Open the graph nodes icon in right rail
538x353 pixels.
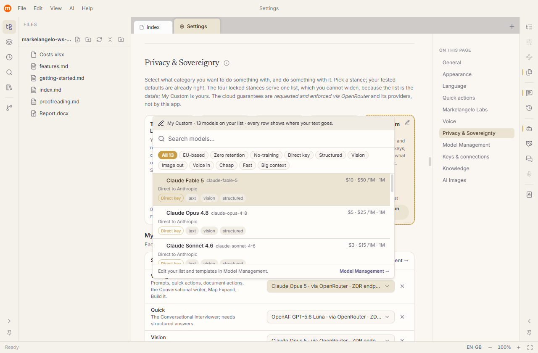(x=529, y=57)
